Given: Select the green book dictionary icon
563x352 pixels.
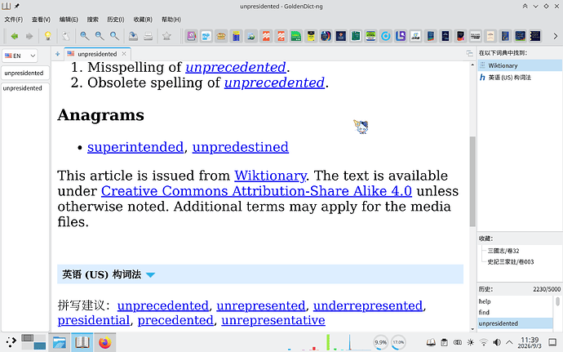Looking at the screenshot, I should [x=356, y=36].
